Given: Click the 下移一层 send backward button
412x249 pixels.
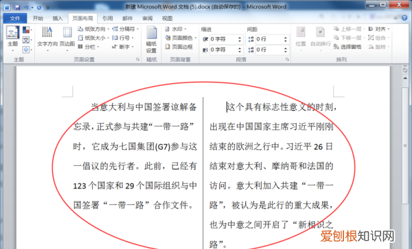Looking at the screenshot, I should click(x=350, y=38).
